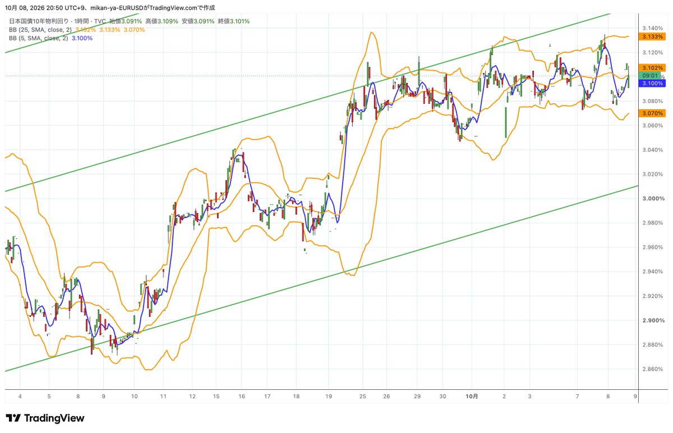The height and width of the screenshot is (433, 673).
Task: Click the bold 2.900% price axis label
Action: tap(653, 320)
